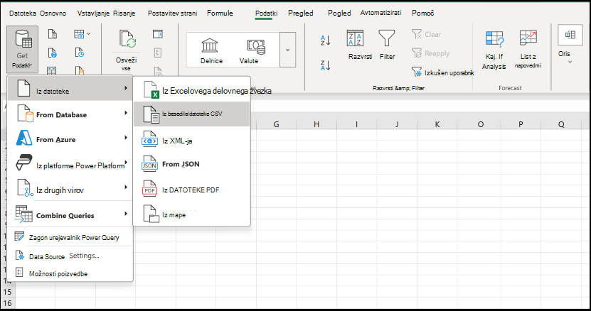
Task: Choose Iz XML-ja import option
Action: tap(192, 141)
